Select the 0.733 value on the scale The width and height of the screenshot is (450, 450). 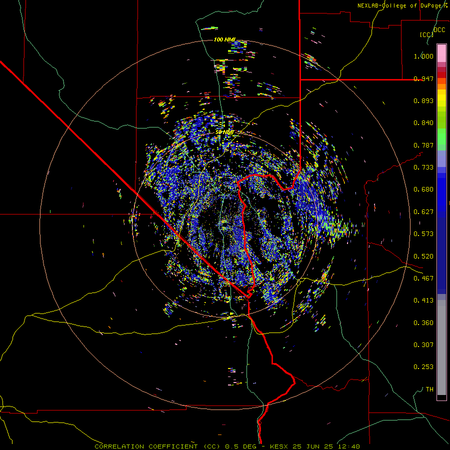click(423, 167)
